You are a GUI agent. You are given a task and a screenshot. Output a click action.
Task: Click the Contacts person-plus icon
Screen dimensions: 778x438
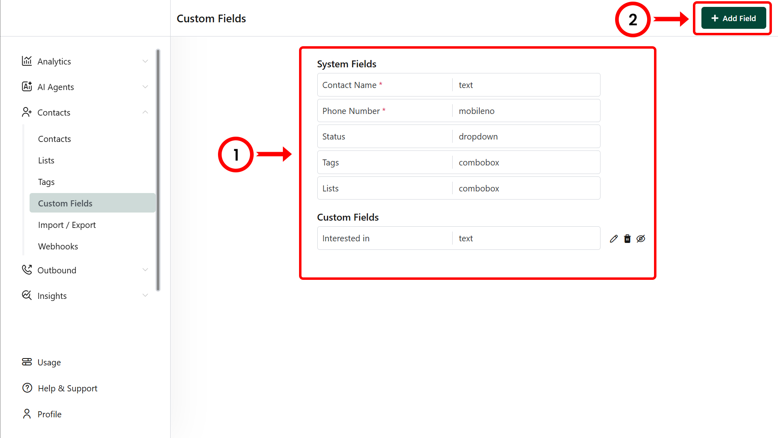point(27,112)
